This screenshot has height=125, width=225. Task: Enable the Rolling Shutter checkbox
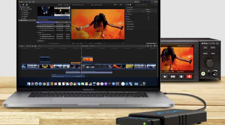[126, 24]
